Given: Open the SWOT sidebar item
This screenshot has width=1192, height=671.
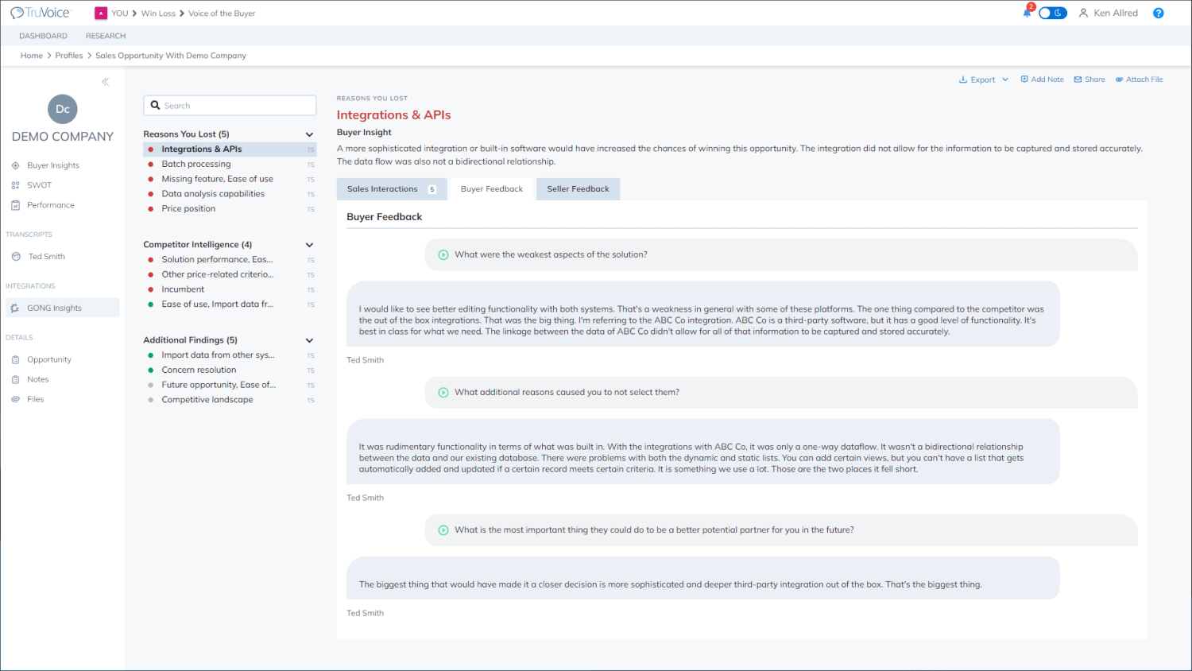Looking at the screenshot, I should [x=39, y=185].
